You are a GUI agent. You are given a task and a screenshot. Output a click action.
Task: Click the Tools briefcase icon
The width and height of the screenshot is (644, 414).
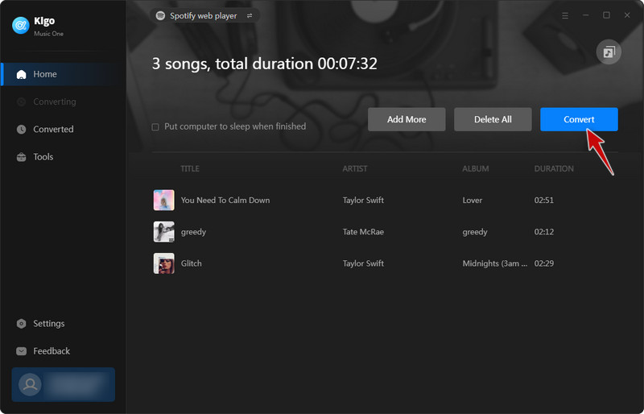[22, 156]
